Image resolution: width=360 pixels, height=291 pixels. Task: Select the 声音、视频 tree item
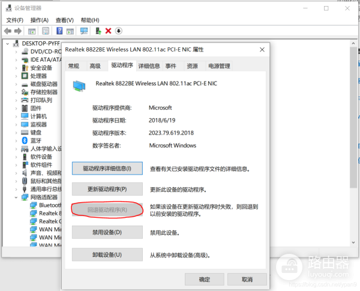point(42,173)
